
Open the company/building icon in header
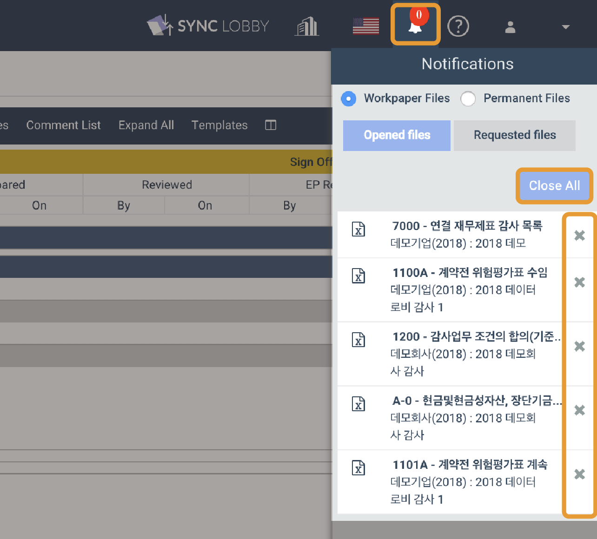click(306, 26)
